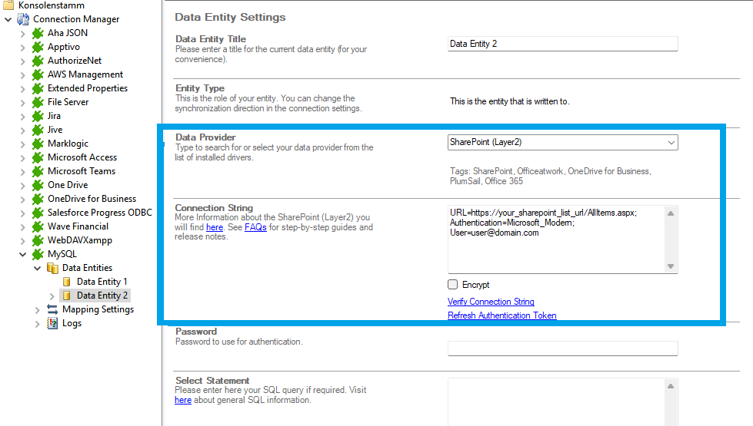This screenshot has height=426, width=753.
Task: Click the Microsoft Access connection icon
Action: click(x=38, y=157)
